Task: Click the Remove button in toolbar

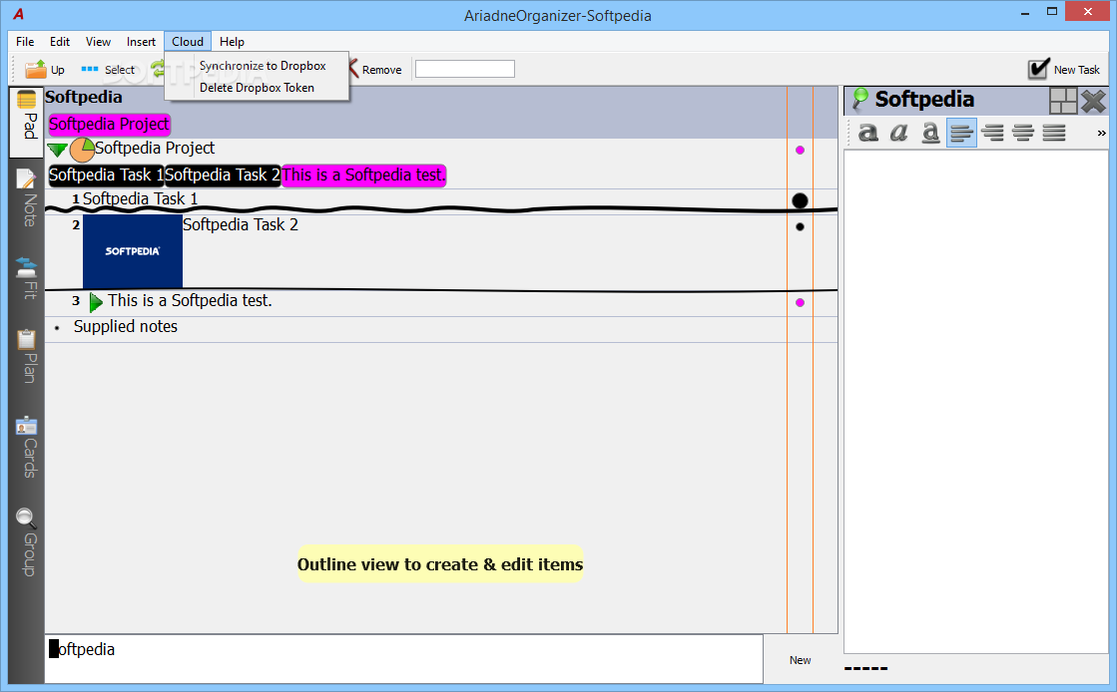Action: click(x=374, y=69)
